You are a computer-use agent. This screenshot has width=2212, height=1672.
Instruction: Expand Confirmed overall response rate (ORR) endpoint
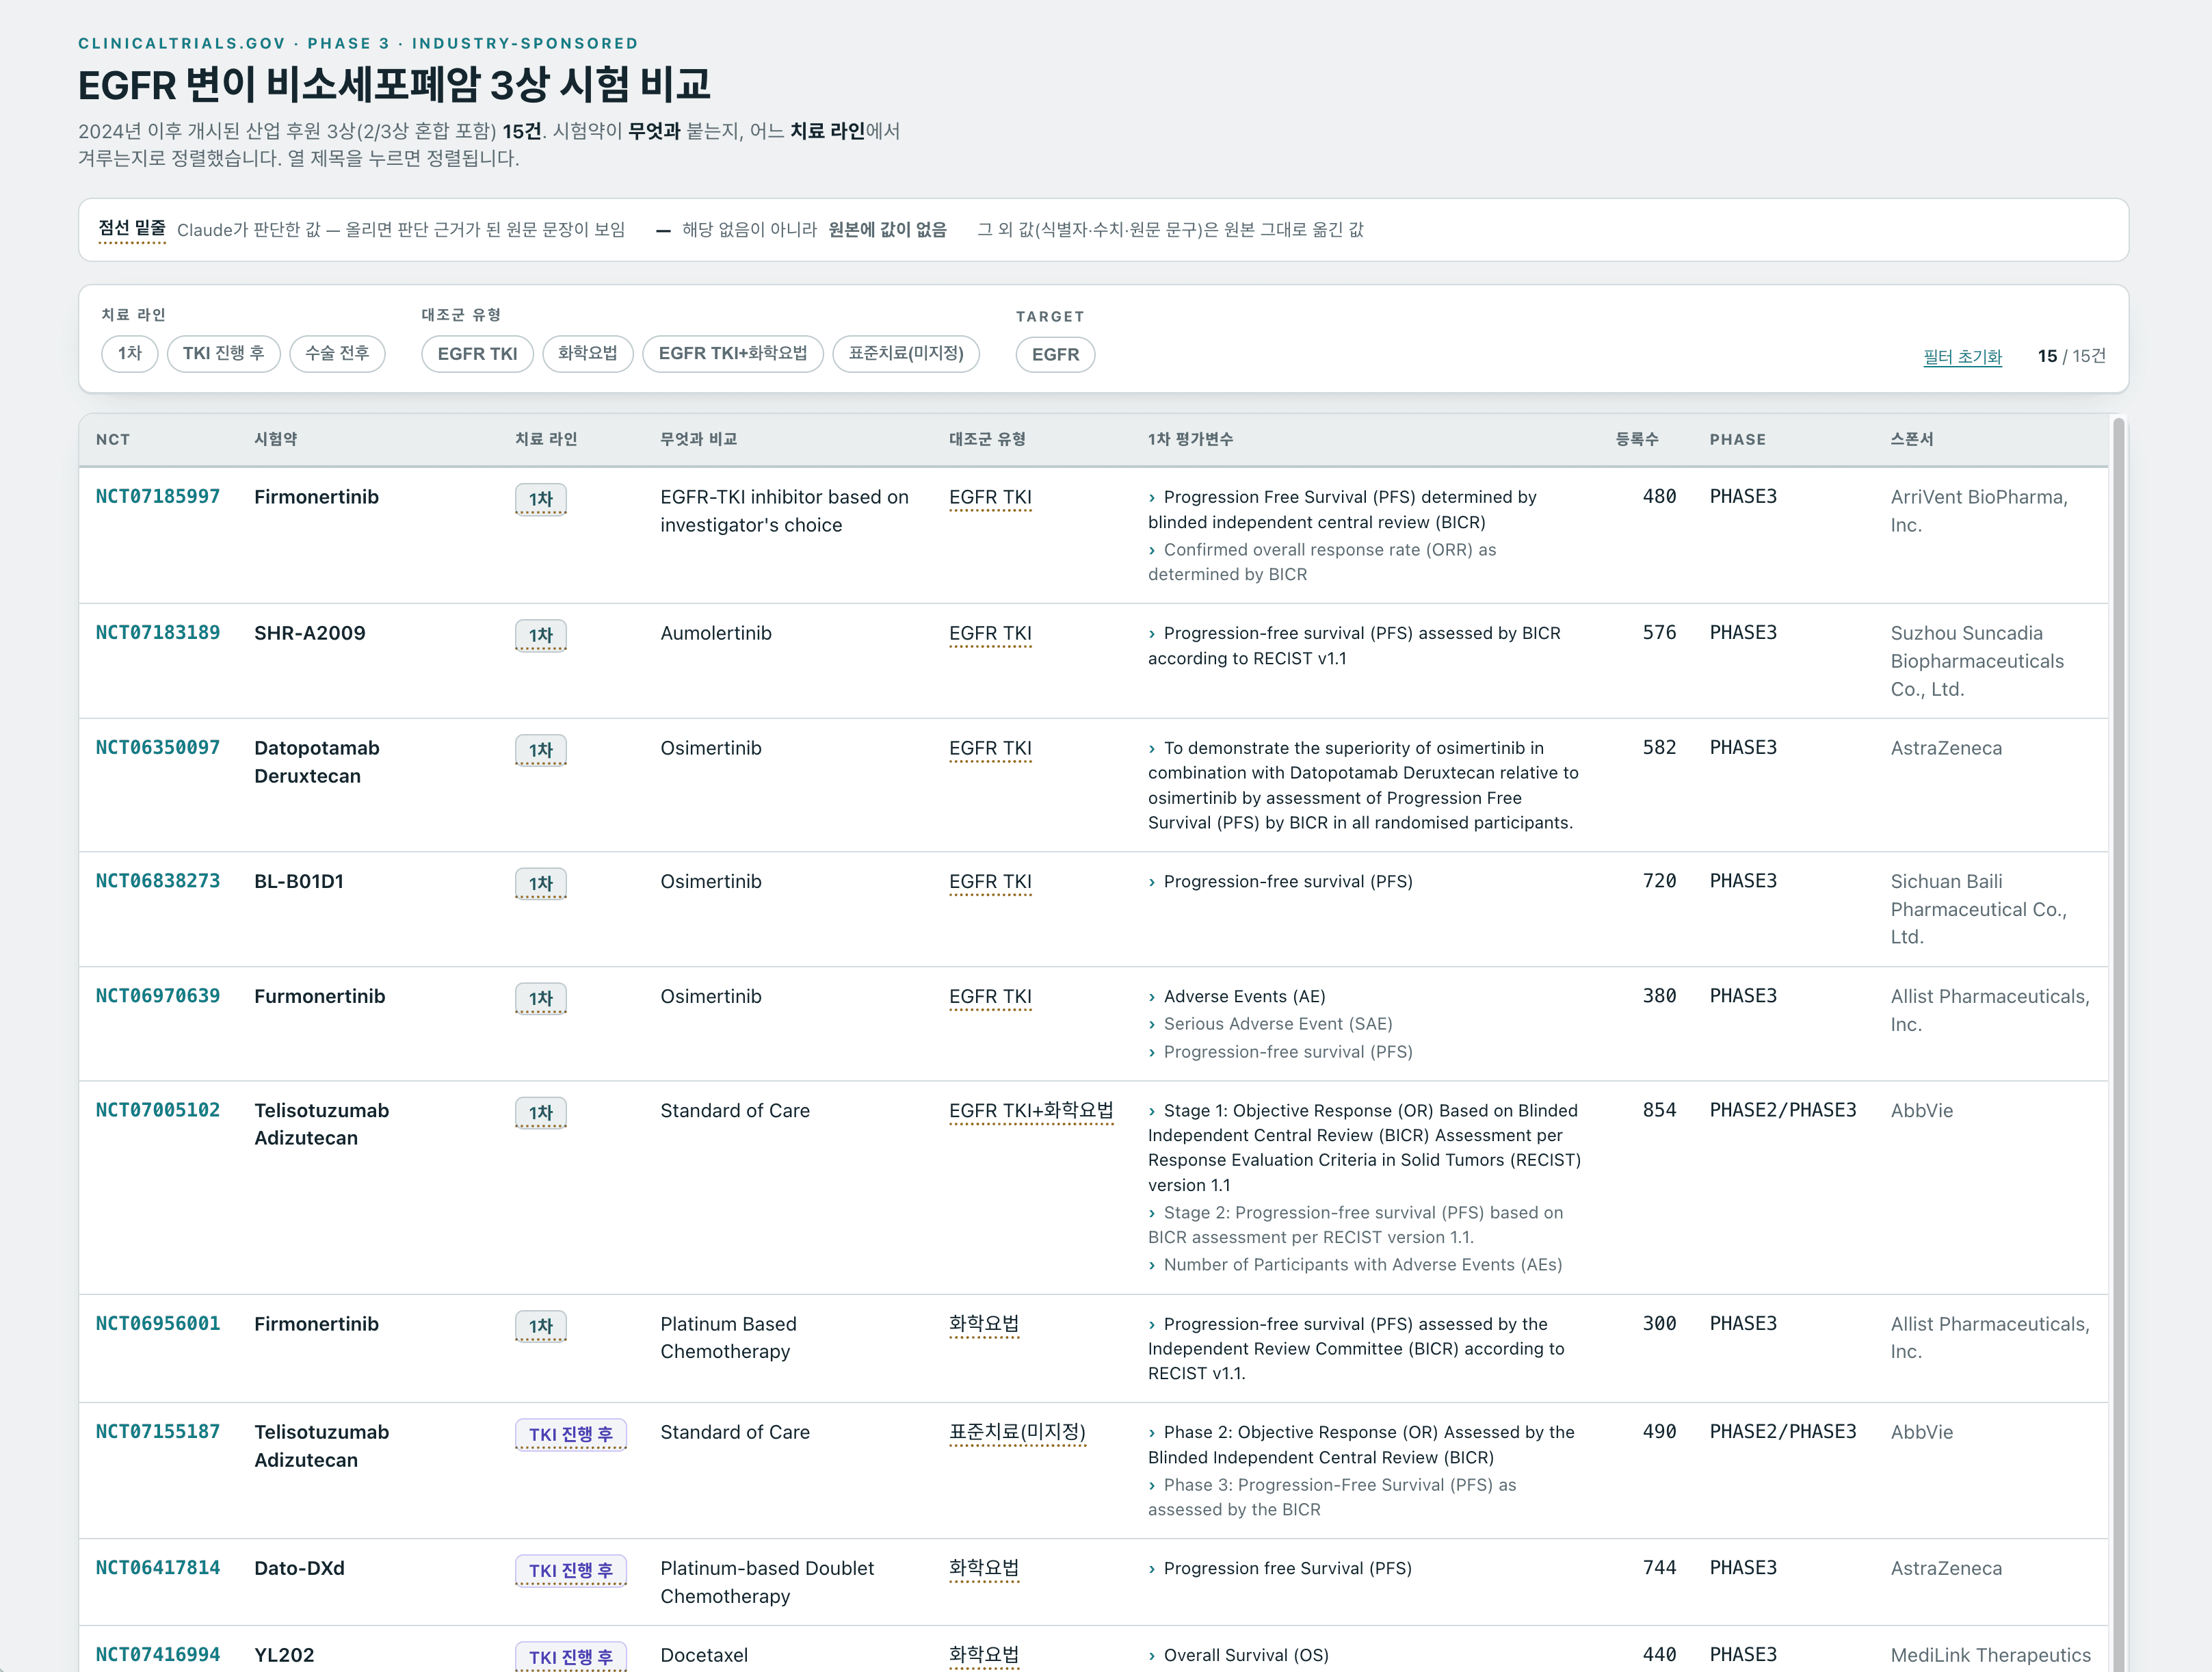coord(1322,562)
